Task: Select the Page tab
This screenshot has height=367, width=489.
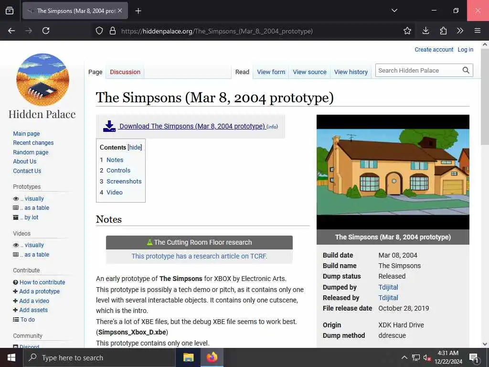Action: (x=95, y=72)
